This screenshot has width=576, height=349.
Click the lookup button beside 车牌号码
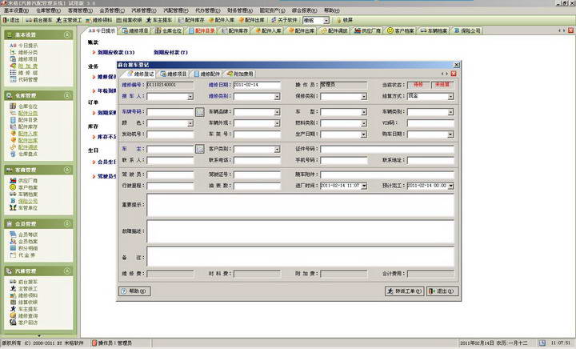click(x=200, y=112)
